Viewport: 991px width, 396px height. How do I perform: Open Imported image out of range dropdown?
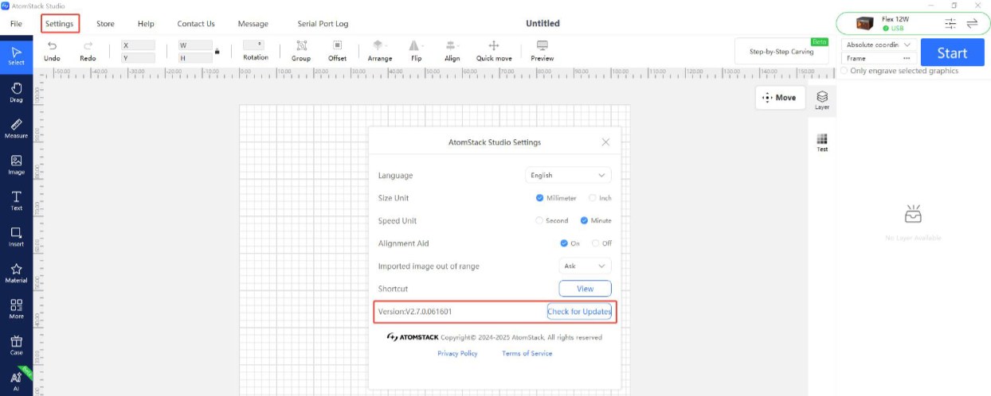[x=586, y=266]
